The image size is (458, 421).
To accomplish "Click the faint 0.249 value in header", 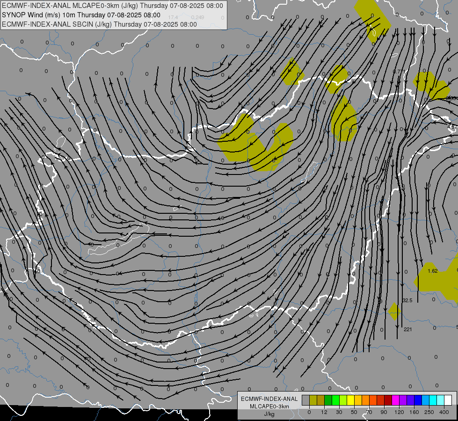I will 198,17.
